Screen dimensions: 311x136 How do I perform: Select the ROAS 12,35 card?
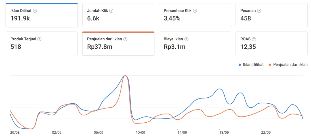pos(272,43)
